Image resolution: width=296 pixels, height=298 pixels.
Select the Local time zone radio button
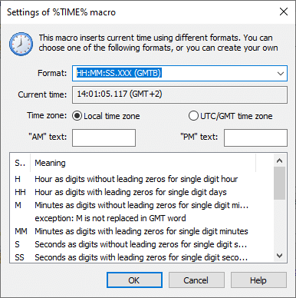click(x=77, y=116)
